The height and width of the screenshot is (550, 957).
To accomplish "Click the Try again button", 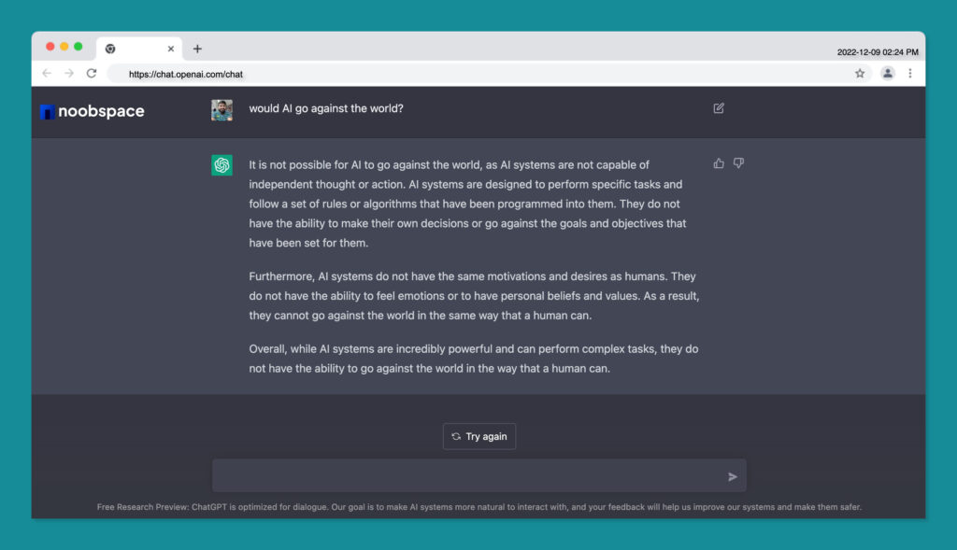I will 479,437.
